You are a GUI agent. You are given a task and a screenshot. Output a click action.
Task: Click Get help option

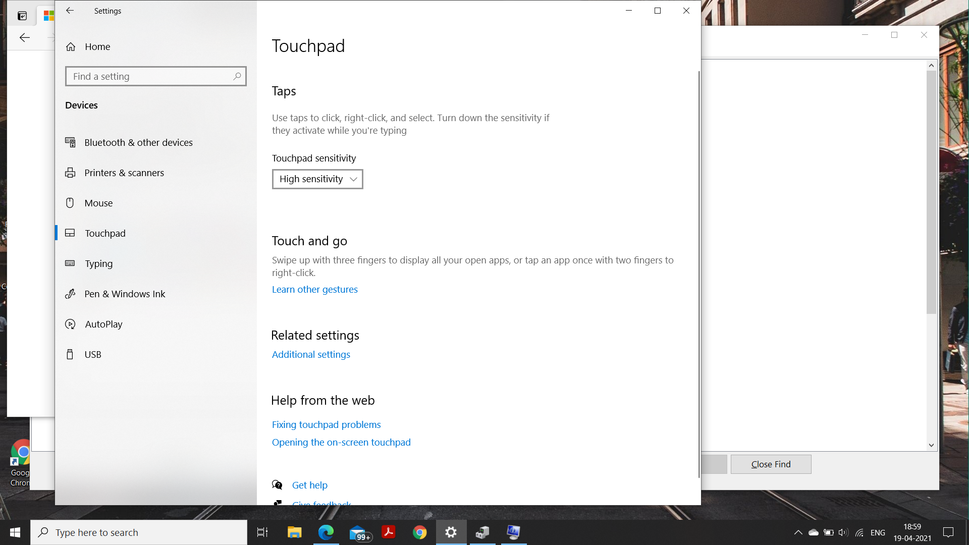tap(309, 484)
